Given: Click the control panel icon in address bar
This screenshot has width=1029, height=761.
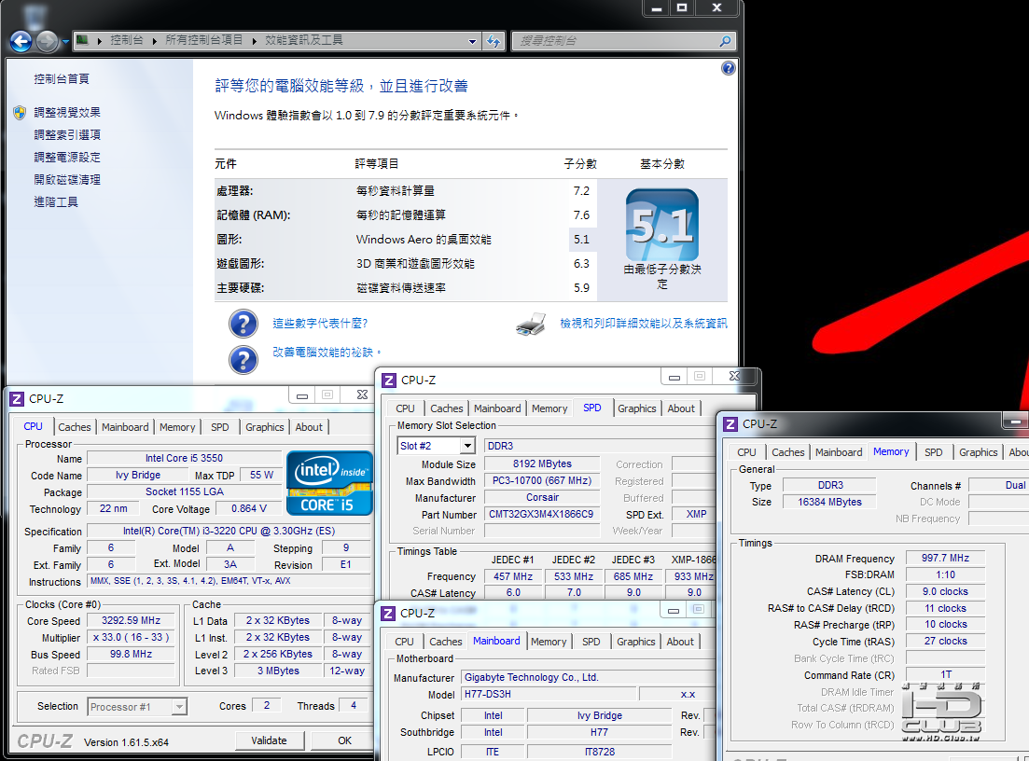Looking at the screenshot, I should (82, 40).
